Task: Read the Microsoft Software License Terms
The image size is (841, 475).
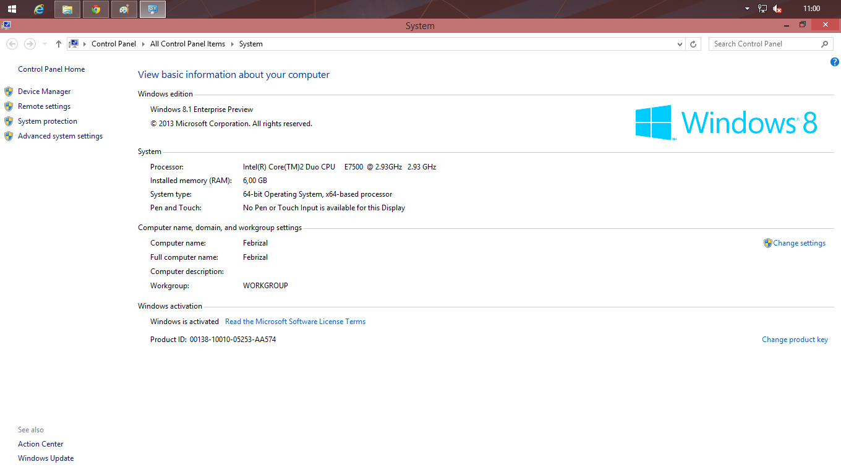Action: pos(295,322)
